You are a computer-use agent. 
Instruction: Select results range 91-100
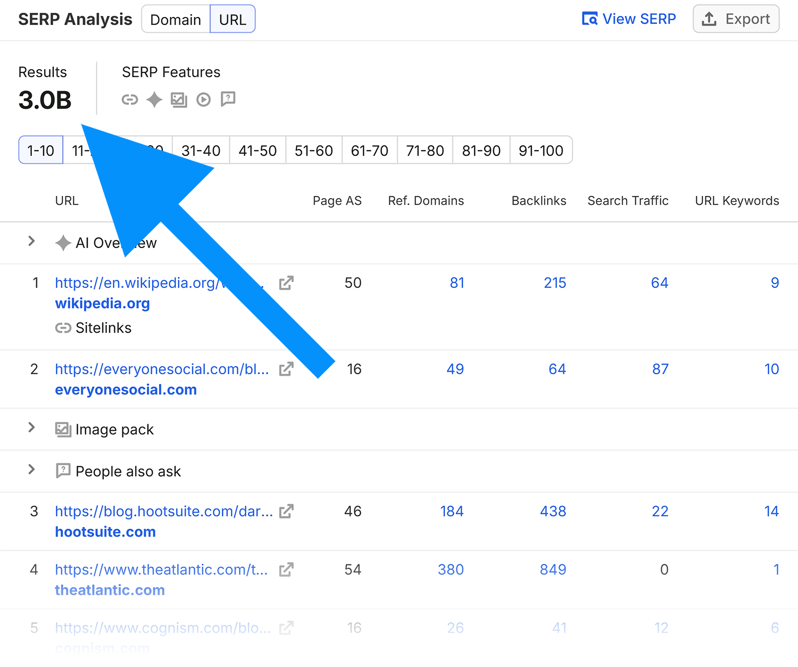[x=541, y=150]
